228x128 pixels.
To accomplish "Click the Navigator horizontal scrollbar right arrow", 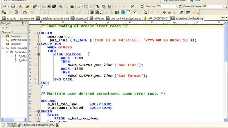I will click(25, 119).
